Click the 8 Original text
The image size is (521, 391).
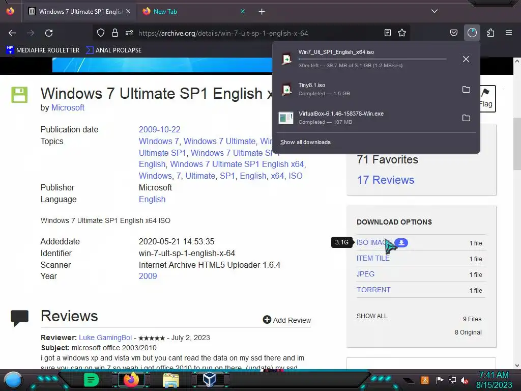click(468, 332)
